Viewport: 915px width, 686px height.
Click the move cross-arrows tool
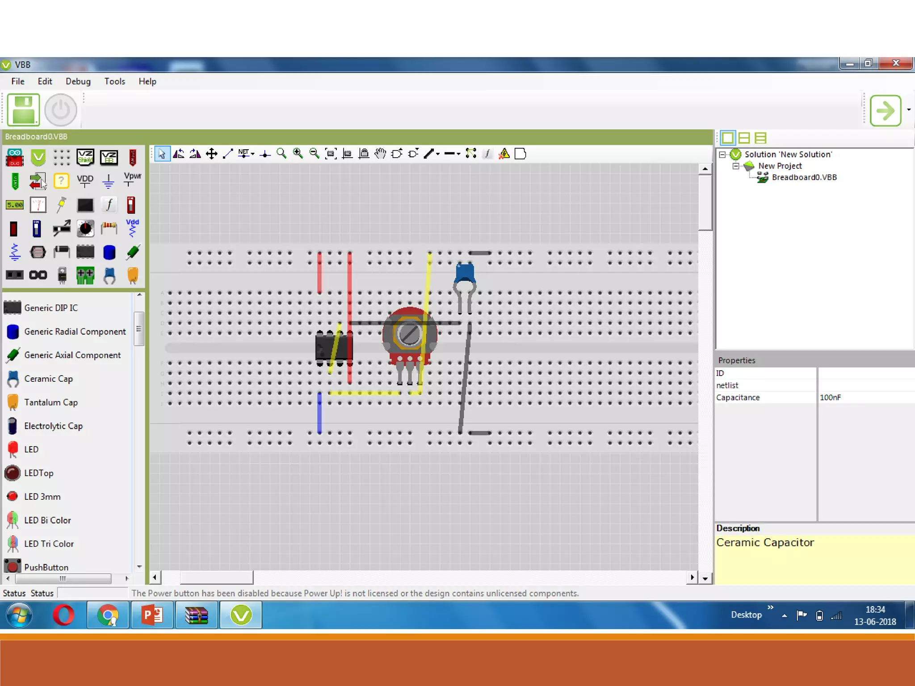pyautogui.click(x=211, y=154)
